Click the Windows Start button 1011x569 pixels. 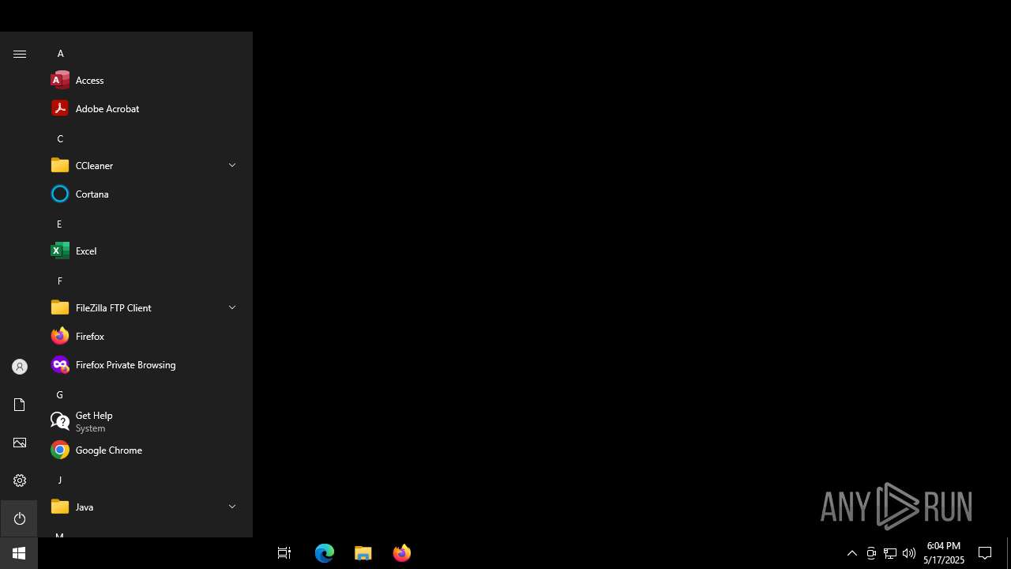click(x=19, y=553)
